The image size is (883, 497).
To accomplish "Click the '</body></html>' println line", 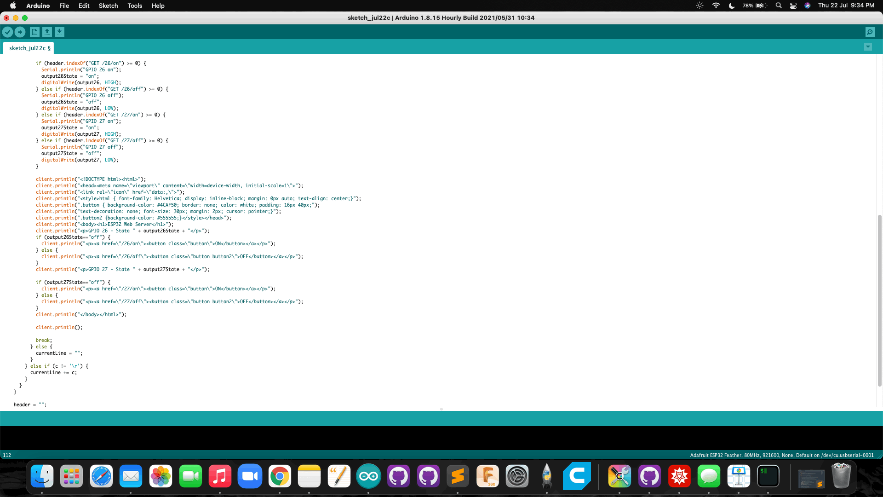I will (x=81, y=315).
